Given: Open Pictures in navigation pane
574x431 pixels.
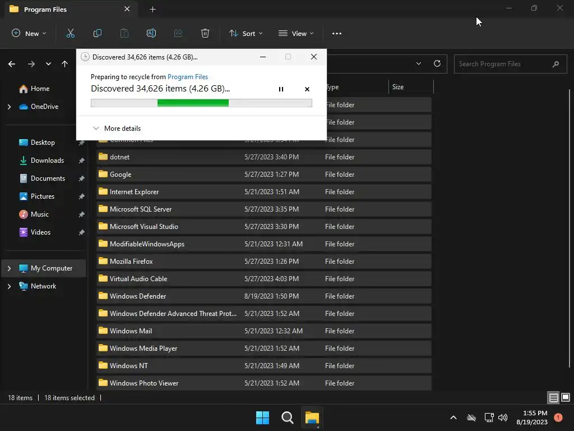Looking at the screenshot, I should coord(37,196).
